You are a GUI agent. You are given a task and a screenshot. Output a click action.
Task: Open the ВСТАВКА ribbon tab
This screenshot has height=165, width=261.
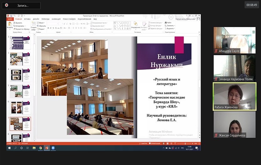pos(27,19)
